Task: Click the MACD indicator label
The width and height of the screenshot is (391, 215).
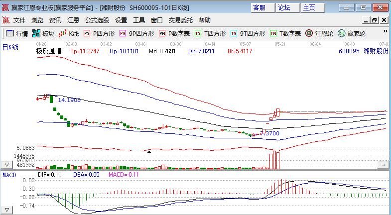Action: pos(9,175)
